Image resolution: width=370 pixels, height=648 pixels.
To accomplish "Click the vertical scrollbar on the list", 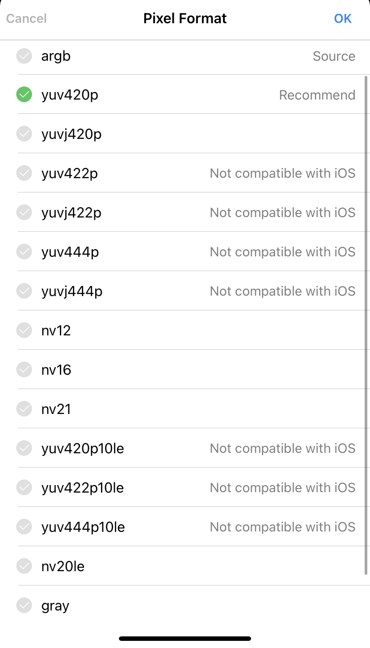I will tap(366, 325).
